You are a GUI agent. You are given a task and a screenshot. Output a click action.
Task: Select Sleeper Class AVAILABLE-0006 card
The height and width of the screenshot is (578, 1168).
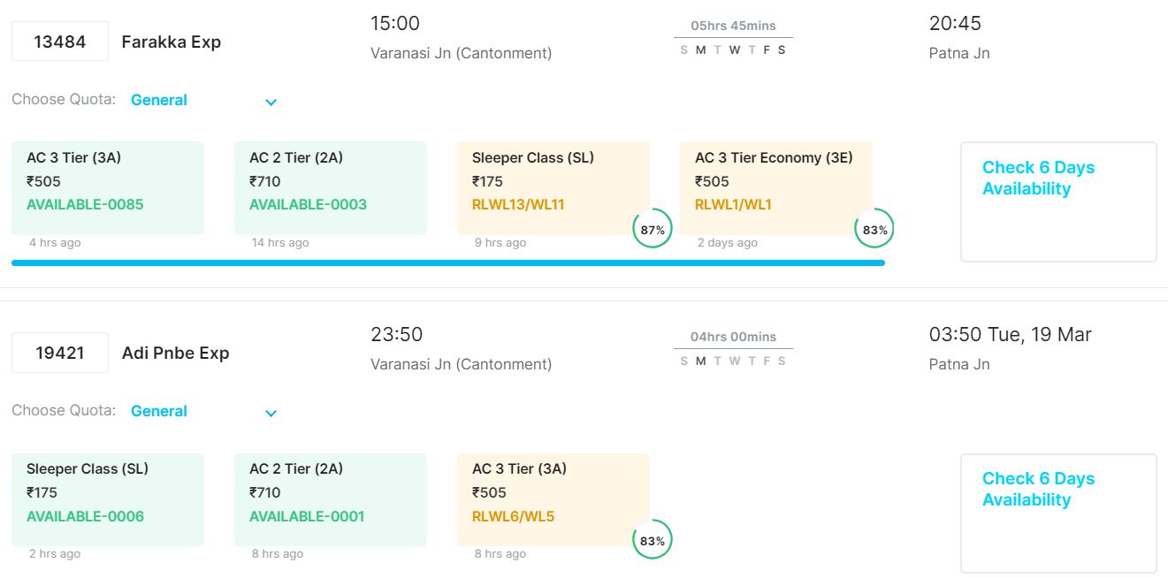[108, 499]
